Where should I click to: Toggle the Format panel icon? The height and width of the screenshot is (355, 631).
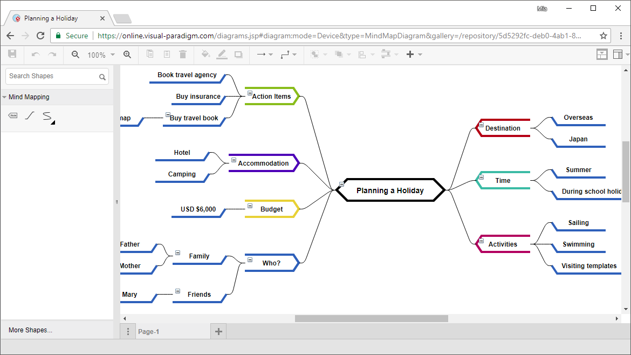coord(618,54)
